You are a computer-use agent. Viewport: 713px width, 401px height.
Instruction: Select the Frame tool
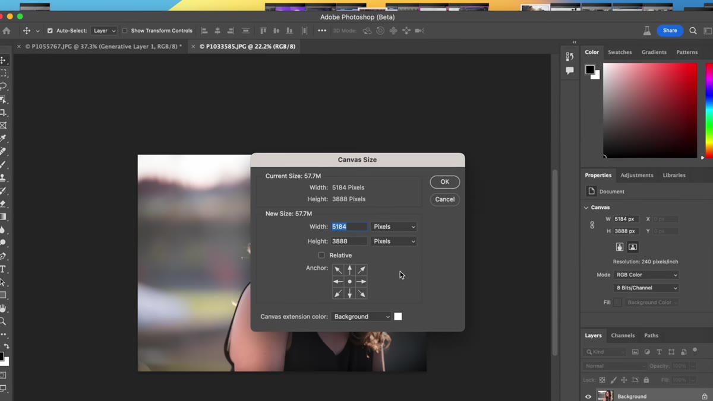coord(3,125)
